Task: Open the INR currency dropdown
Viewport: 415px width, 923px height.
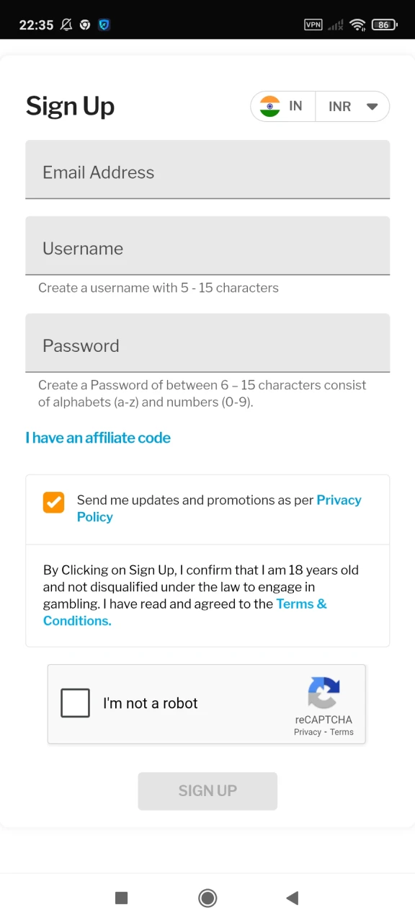Action: coord(353,107)
